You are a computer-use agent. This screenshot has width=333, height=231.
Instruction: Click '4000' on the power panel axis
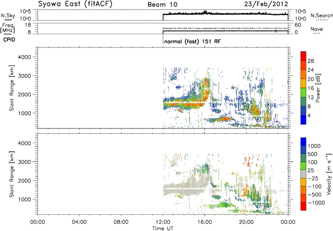25,57
